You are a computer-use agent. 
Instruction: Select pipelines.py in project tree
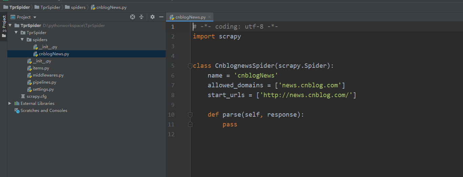click(87, 82)
